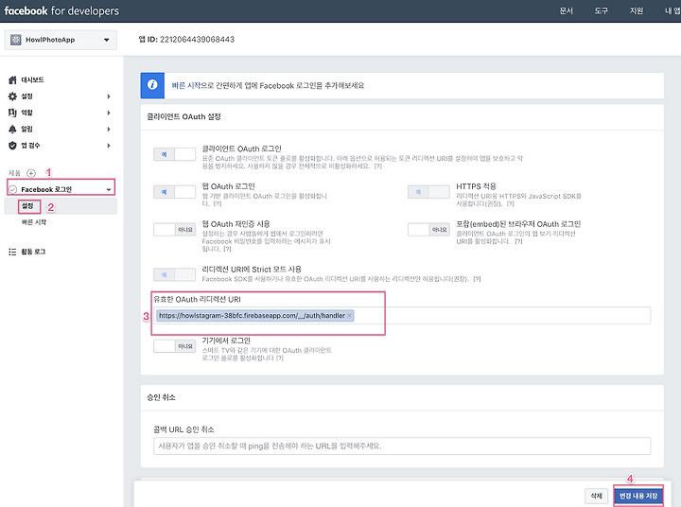Open the 활동 로그 activity log
This screenshot has width=681, height=507.
[x=33, y=252]
